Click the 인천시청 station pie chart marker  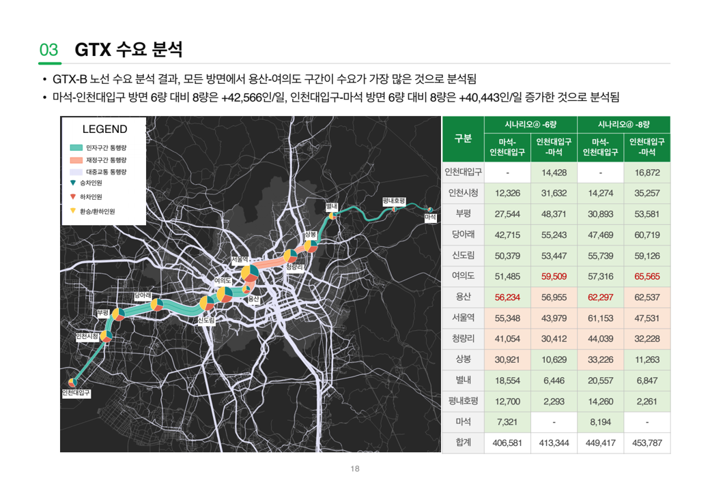click(x=106, y=336)
